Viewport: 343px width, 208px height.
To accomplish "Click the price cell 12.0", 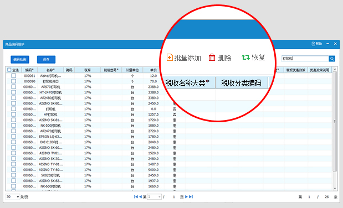I will click(153, 76).
